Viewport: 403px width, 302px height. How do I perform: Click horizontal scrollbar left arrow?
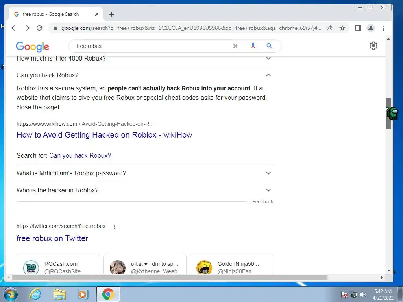[x=9, y=277]
